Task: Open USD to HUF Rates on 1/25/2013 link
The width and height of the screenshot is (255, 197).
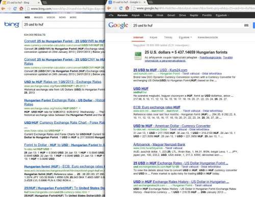Action: coord(63,82)
